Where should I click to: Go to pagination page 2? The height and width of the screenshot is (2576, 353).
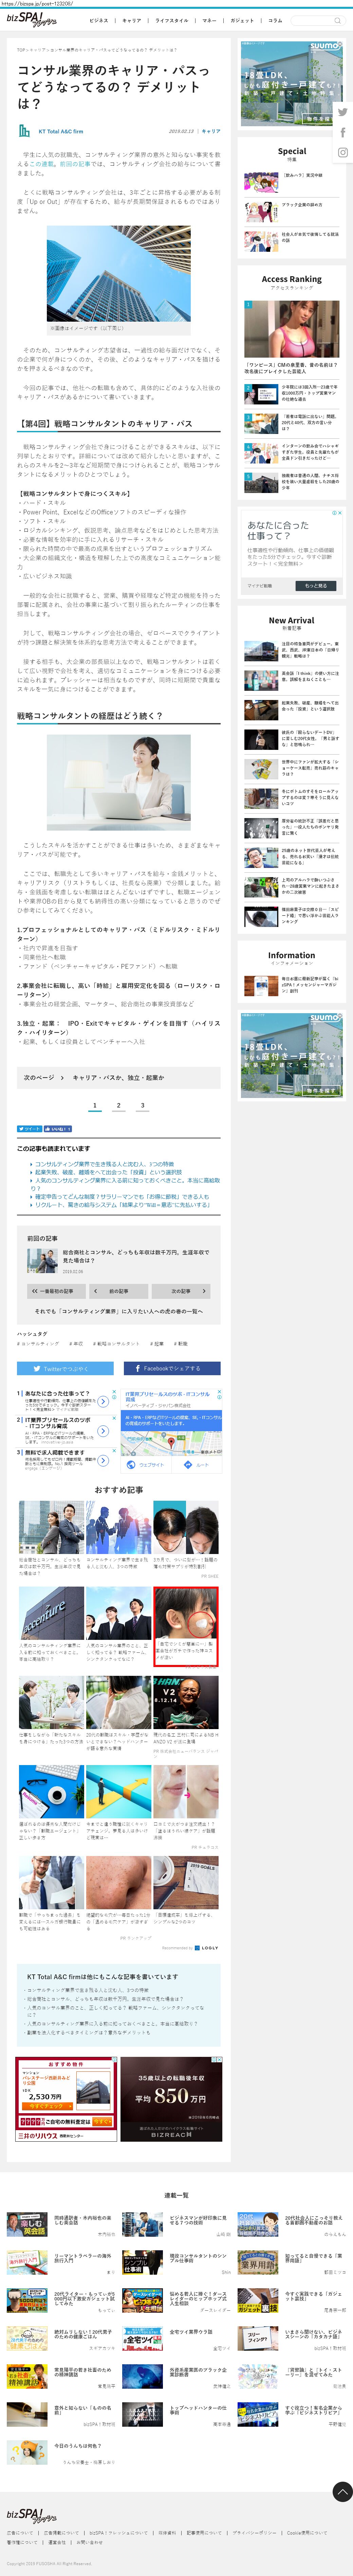pos(118,1106)
